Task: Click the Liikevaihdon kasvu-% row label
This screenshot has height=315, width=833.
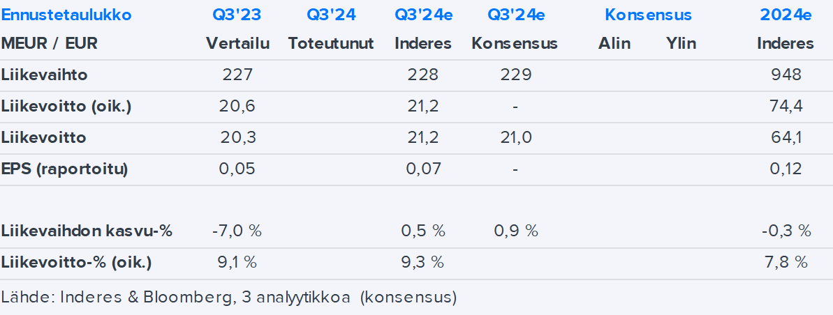Action: click(x=87, y=231)
